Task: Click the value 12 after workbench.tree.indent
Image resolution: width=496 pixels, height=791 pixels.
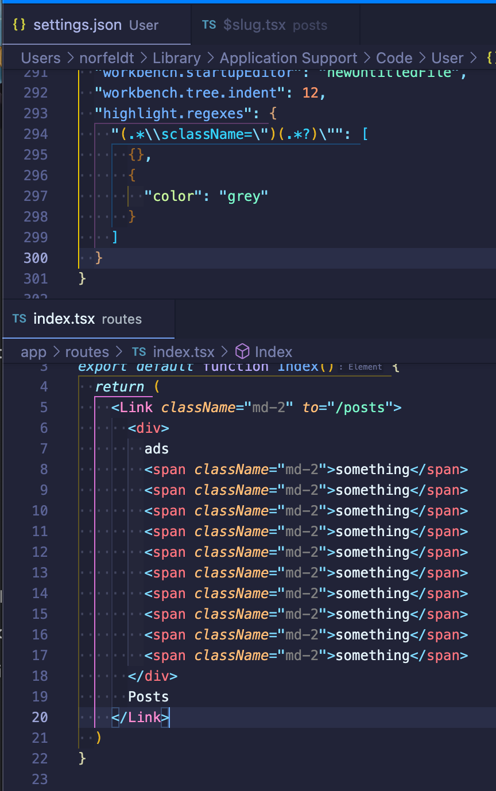Action: [x=311, y=92]
